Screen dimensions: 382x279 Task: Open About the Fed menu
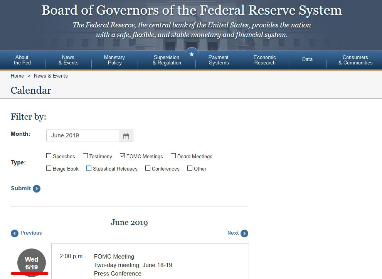(x=22, y=60)
